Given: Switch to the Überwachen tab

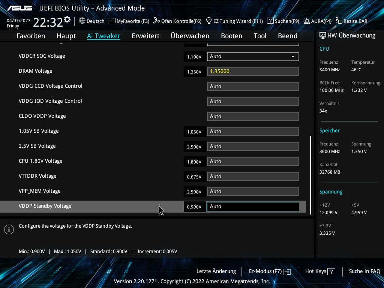Looking at the screenshot, I should (190, 36).
